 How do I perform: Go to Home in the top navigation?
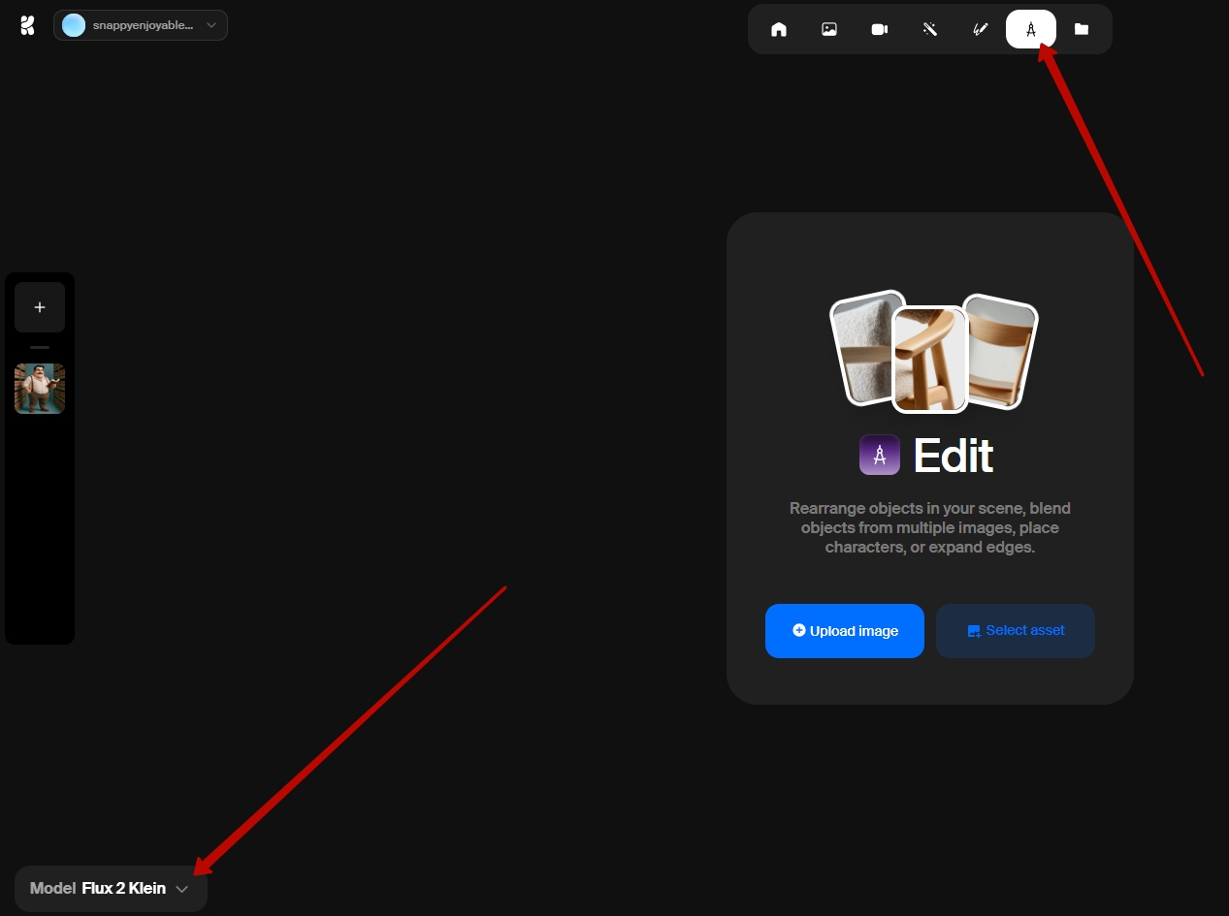point(778,29)
